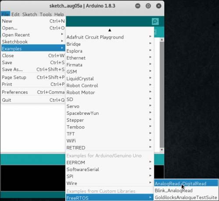Expand the SPI examples submenu
The height and width of the screenshot is (201, 219).
[109, 176]
